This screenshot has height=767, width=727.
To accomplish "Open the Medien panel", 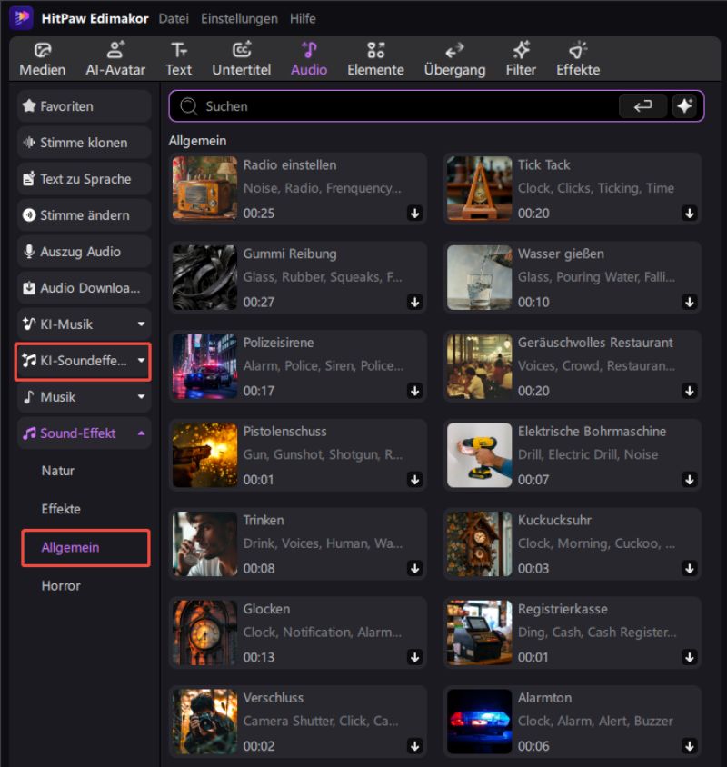I will click(42, 57).
